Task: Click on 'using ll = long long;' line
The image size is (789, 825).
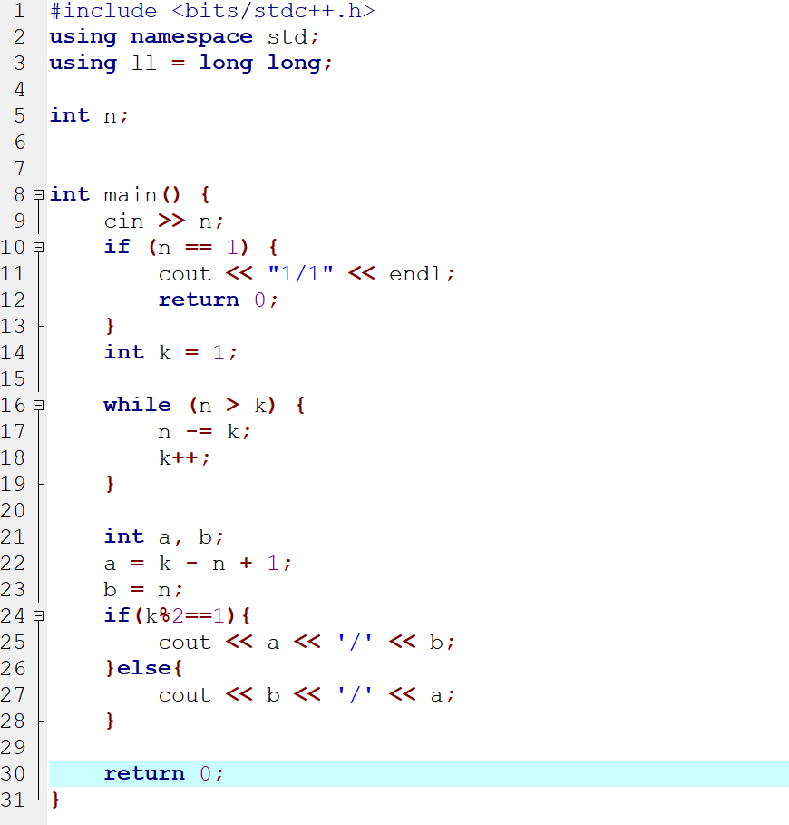Action: (190, 64)
